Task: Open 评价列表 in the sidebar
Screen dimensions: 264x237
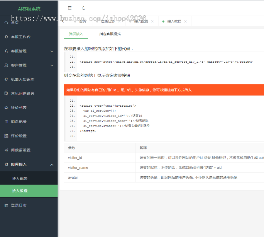Action: coord(19,108)
